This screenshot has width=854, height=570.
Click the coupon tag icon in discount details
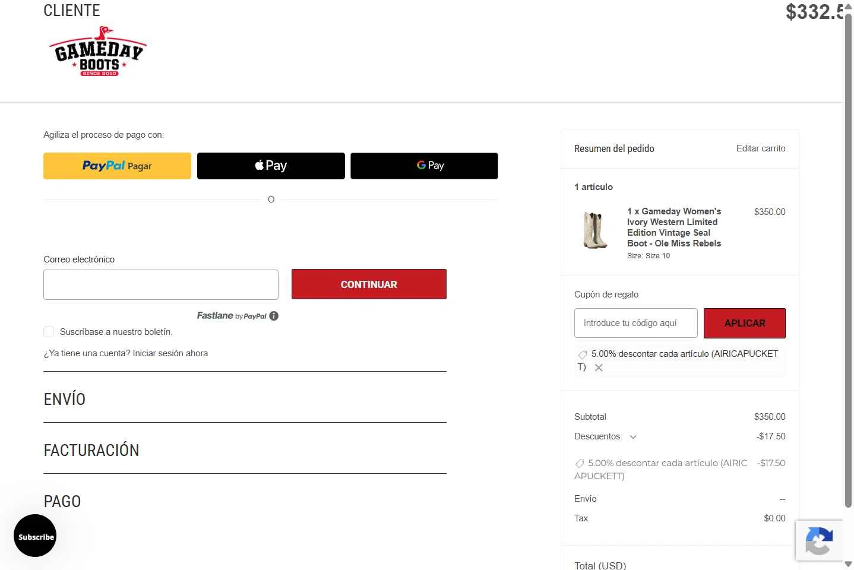pyautogui.click(x=580, y=463)
